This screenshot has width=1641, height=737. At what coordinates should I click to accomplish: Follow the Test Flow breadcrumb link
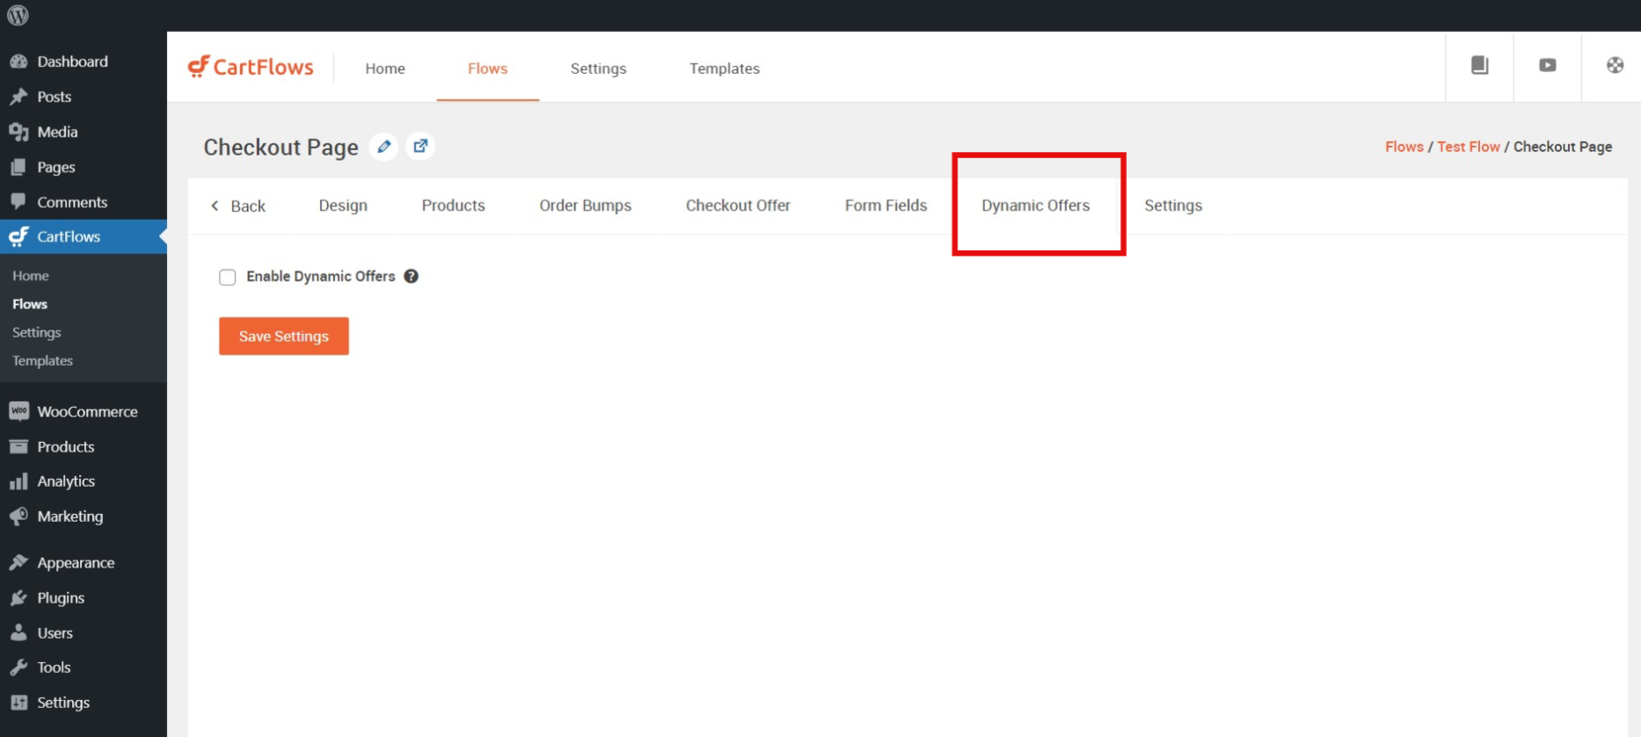click(1468, 147)
